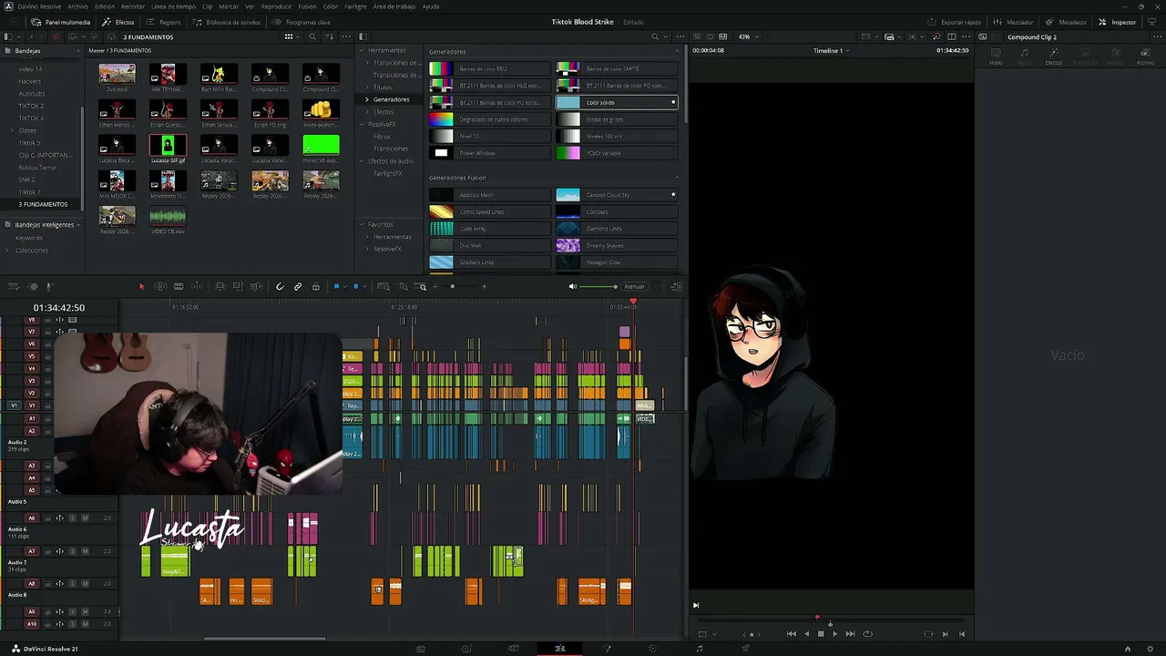Open the Registro index tab

(x=164, y=22)
